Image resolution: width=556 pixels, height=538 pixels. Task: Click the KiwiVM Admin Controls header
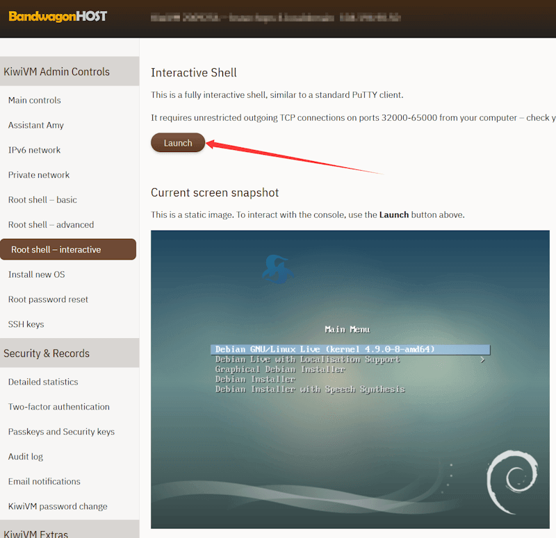coord(57,72)
